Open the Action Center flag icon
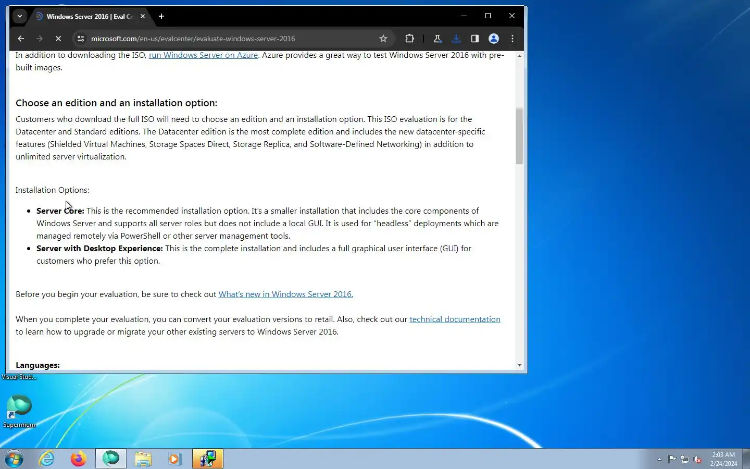 pyautogui.click(x=672, y=459)
